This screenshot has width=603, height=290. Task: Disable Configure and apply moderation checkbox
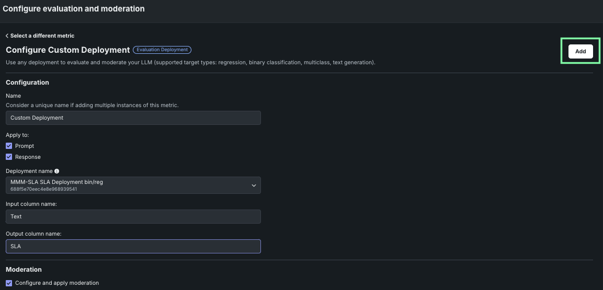point(9,283)
